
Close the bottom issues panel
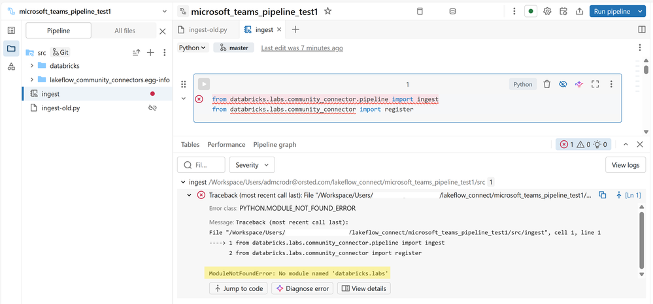pos(640,144)
